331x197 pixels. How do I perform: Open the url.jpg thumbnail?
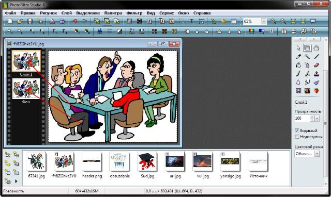[x=175, y=161]
